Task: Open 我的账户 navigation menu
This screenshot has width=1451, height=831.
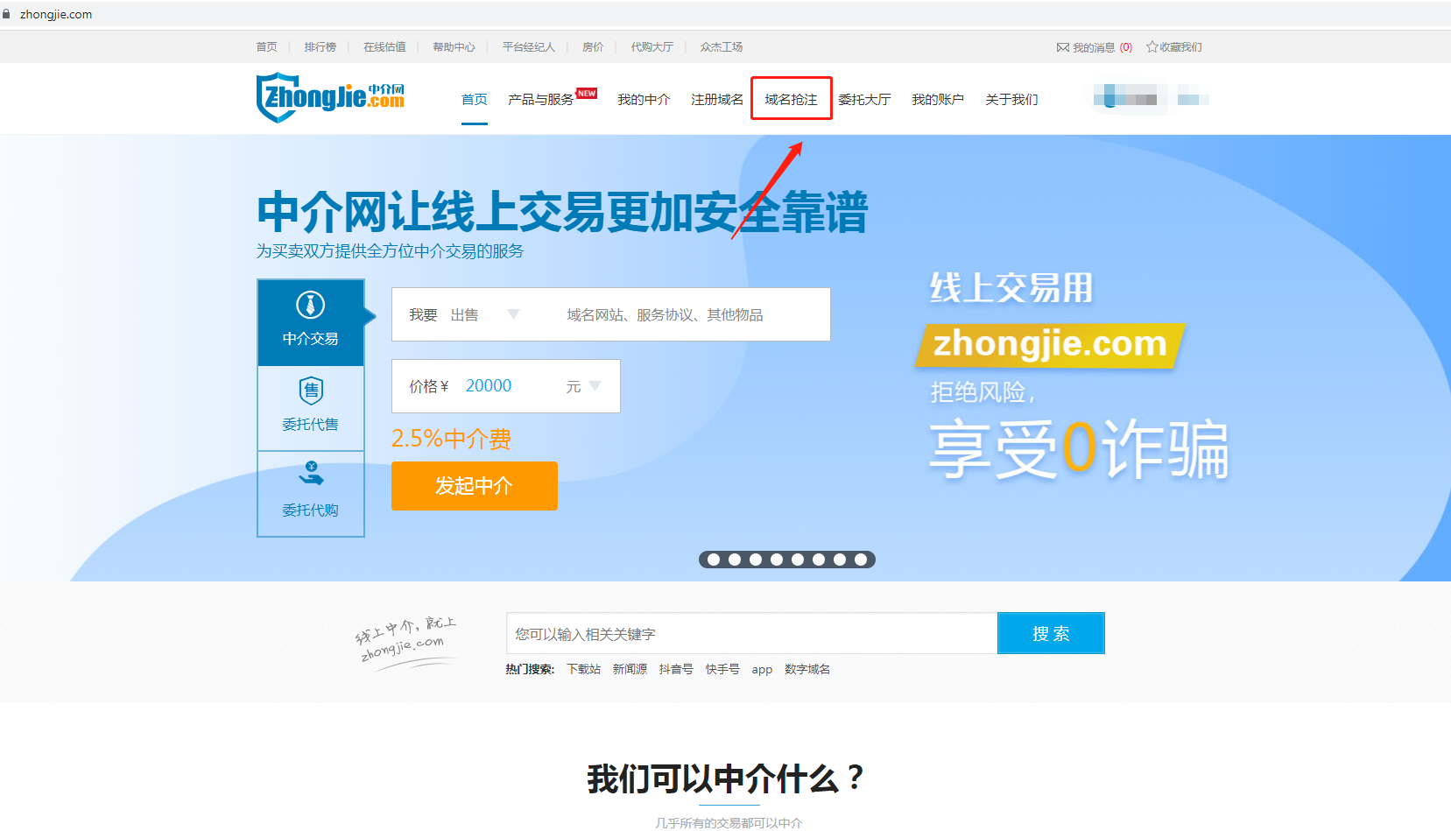Action: pos(937,100)
